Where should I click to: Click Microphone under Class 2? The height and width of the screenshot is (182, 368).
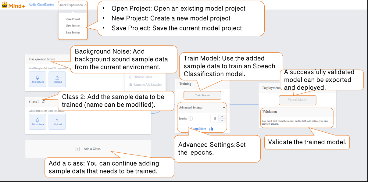38,122
